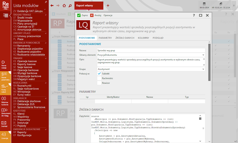
Task: Open the Operacje menu
Action: (108, 15)
